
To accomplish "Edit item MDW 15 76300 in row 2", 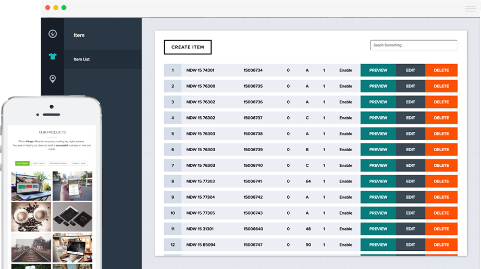I will click(410, 86).
